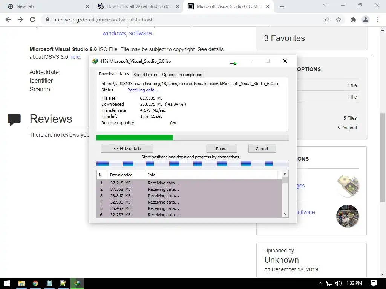Cancel the download
Screen dimensions: 386x289
(x=262, y=149)
